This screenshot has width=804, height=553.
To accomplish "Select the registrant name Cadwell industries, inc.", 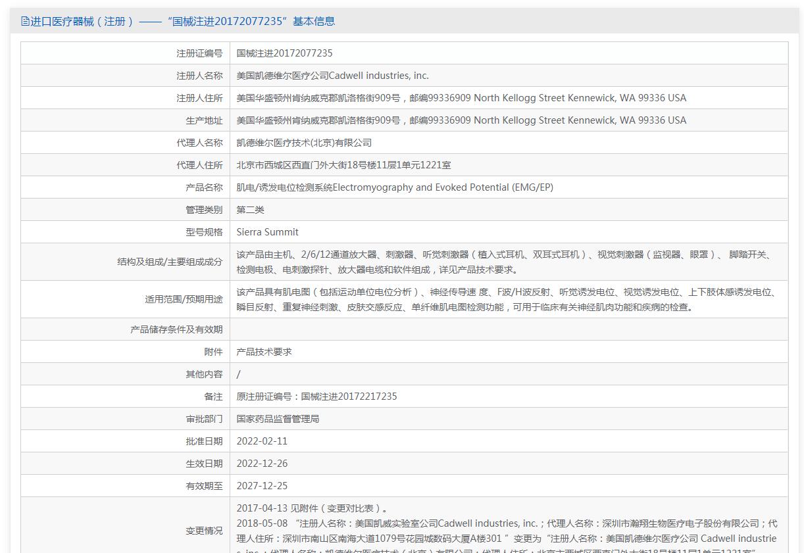I will pyautogui.click(x=332, y=76).
